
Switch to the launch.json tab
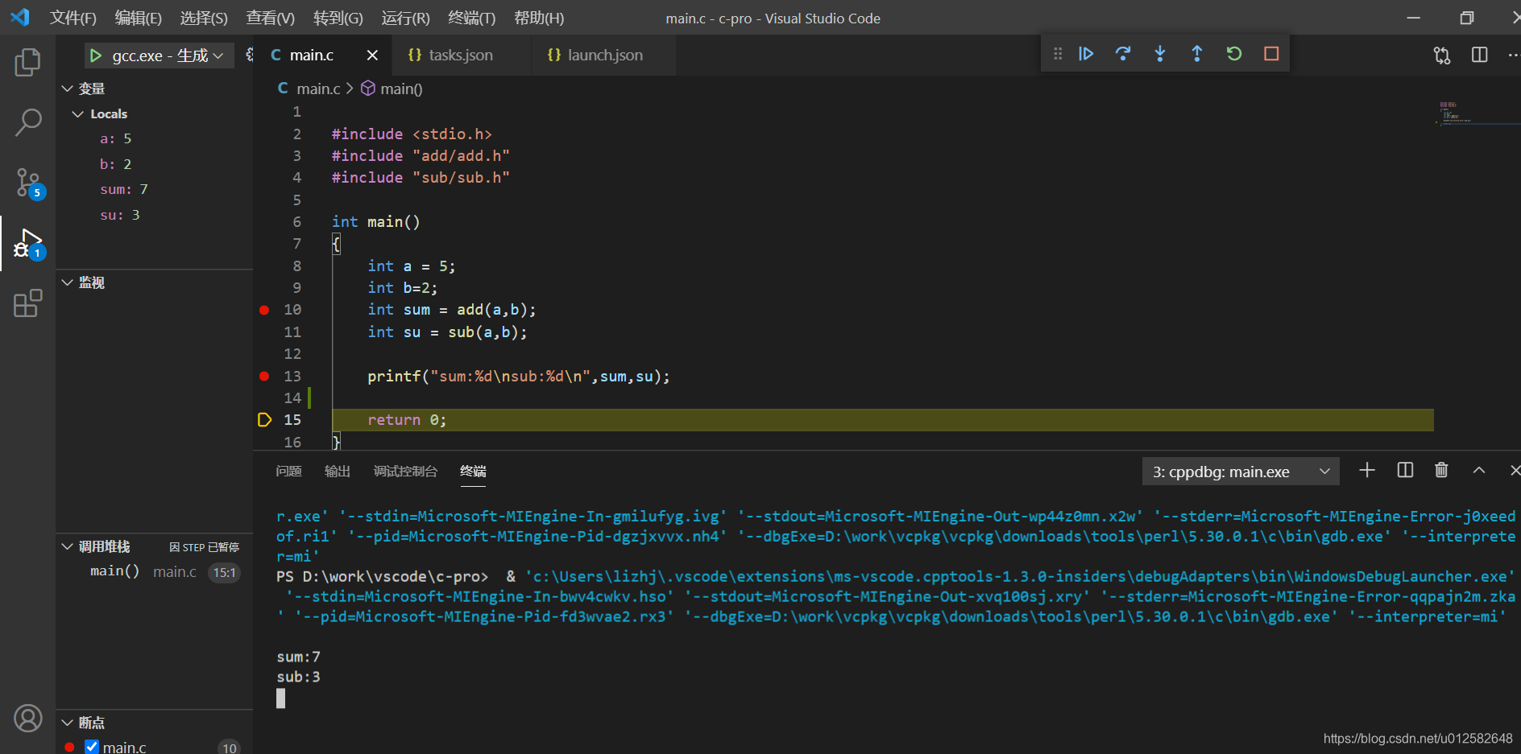tap(603, 55)
